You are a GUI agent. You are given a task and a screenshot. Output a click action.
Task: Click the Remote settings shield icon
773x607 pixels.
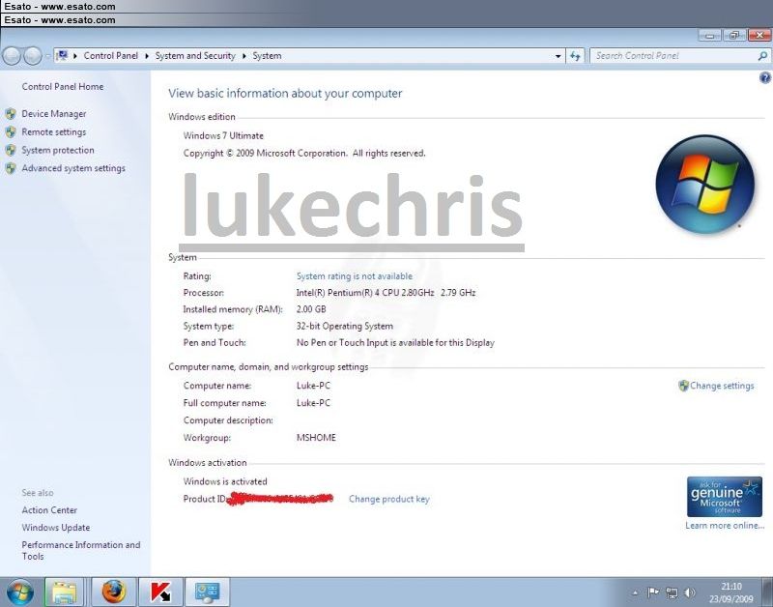click(11, 132)
